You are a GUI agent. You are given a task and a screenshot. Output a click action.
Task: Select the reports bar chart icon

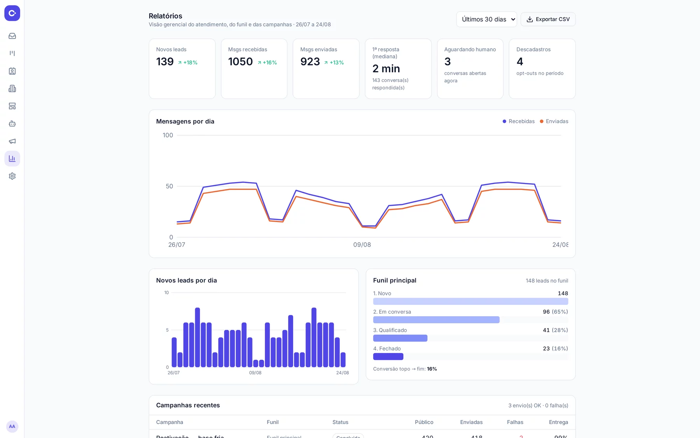pos(12,159)
